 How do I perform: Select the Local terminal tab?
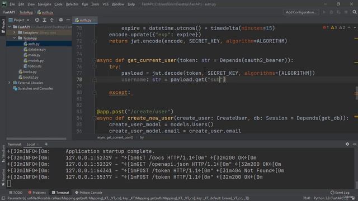pos(31,144)
